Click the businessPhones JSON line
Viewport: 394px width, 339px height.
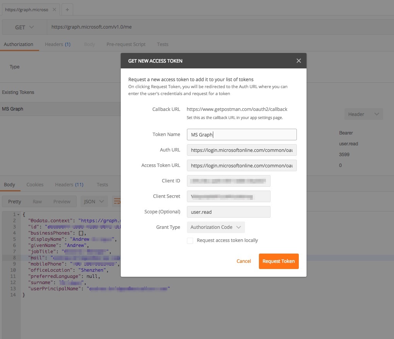pyautogui.click(x=57, y=233)
